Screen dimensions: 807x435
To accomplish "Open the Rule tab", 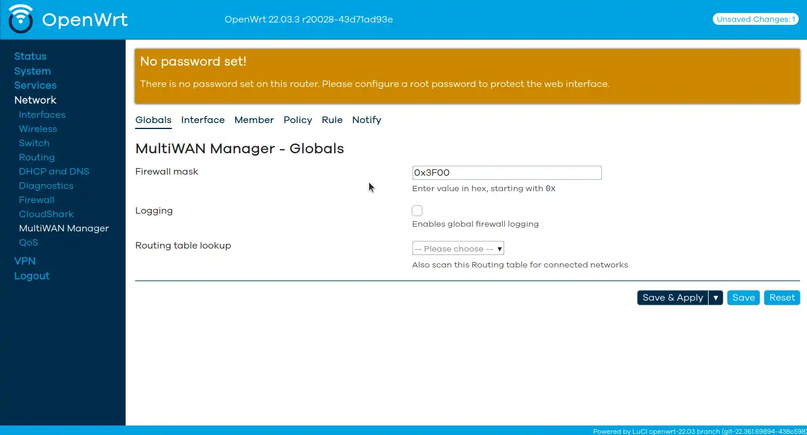I will coord(332,120).
